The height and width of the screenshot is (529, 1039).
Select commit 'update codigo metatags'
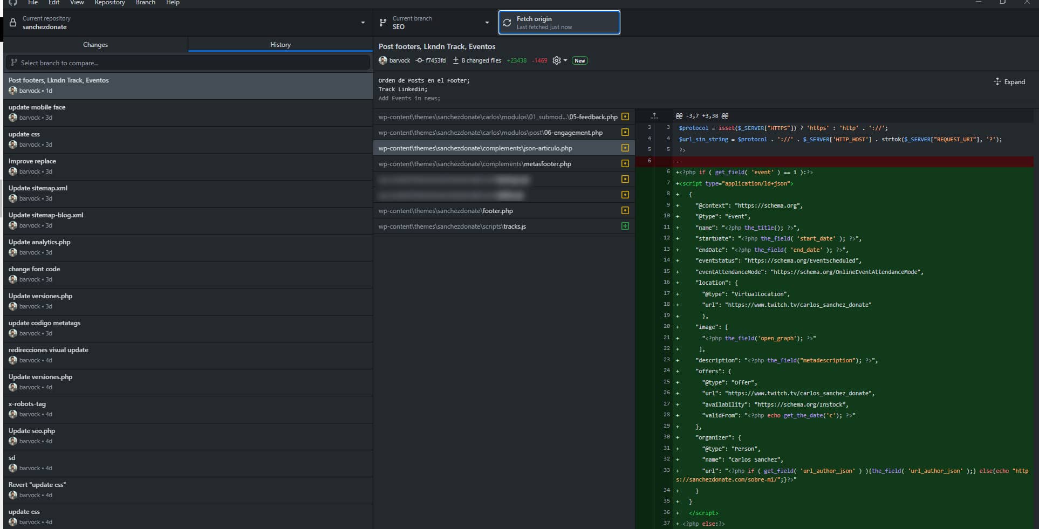(x=188, y=328)
